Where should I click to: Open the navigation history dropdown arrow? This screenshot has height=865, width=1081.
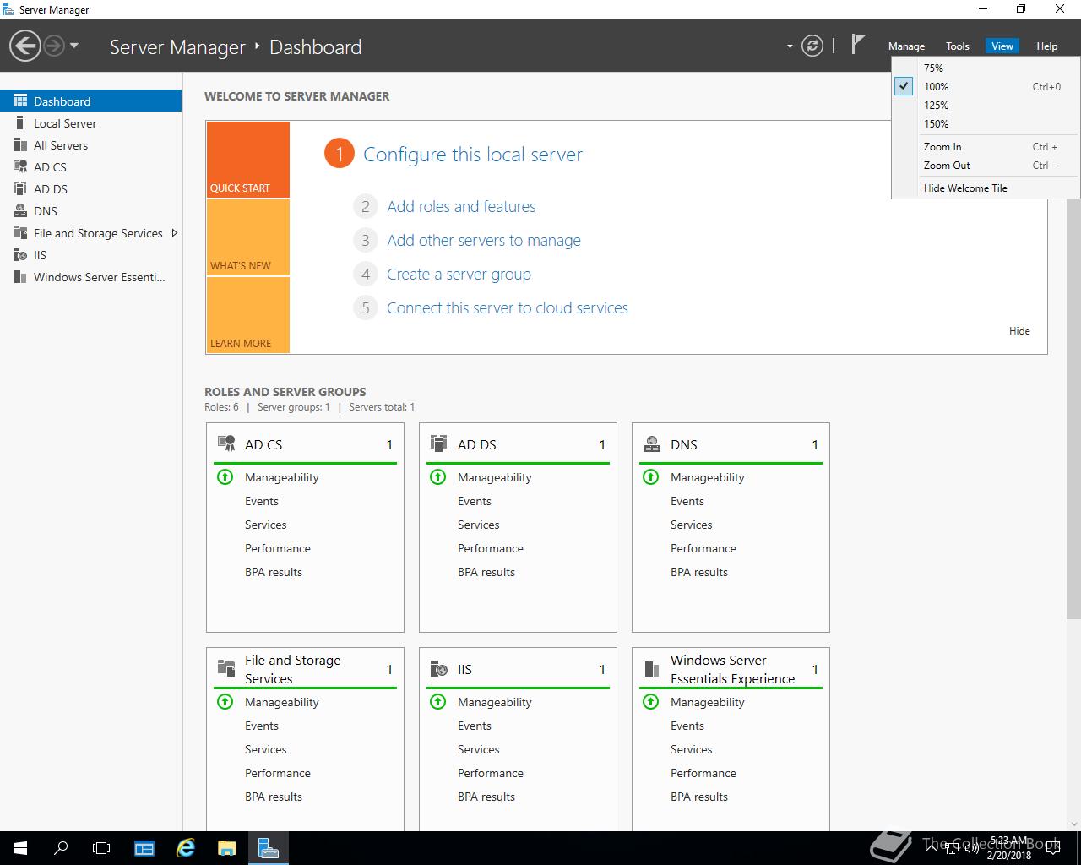click(x=74, y=46)
